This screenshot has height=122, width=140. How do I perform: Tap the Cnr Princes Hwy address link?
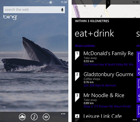coord(108,65)
